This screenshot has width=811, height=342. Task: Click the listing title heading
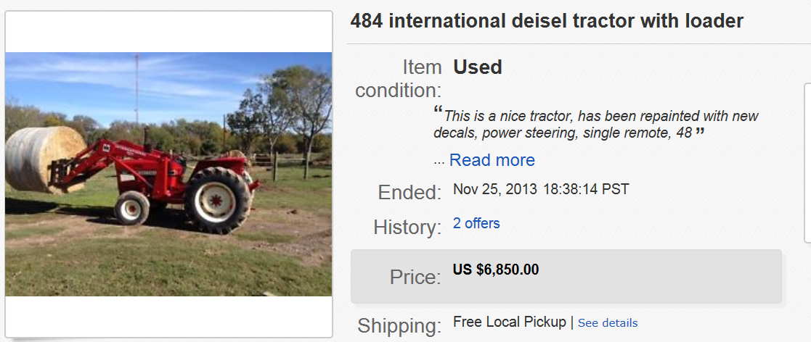(547, 21)
